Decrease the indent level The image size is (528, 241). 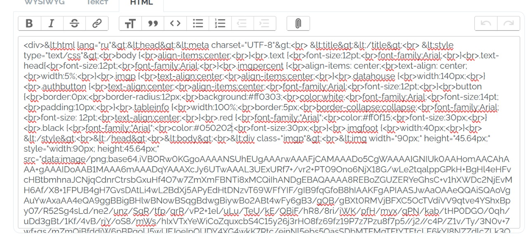point(243,23)
